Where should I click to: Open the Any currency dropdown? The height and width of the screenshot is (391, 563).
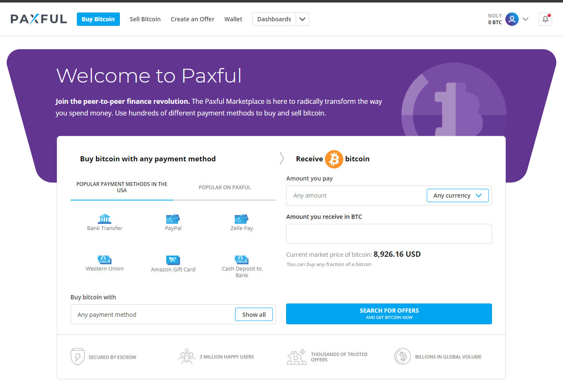click(458, 195)
